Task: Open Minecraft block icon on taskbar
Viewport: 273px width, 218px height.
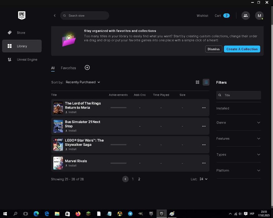Action: [x=88, y=214]
